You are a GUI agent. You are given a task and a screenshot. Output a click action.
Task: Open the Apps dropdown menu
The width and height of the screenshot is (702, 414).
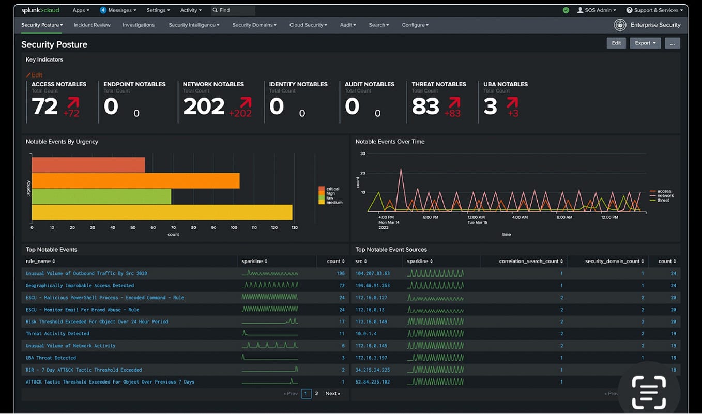[81, 10]
